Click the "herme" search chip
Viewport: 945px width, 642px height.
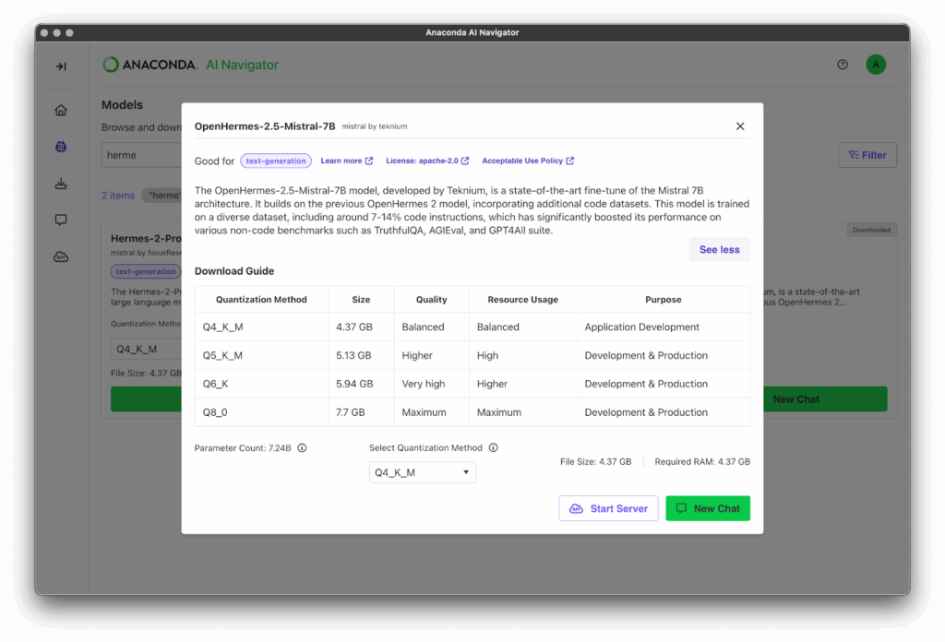coord(161,196)
